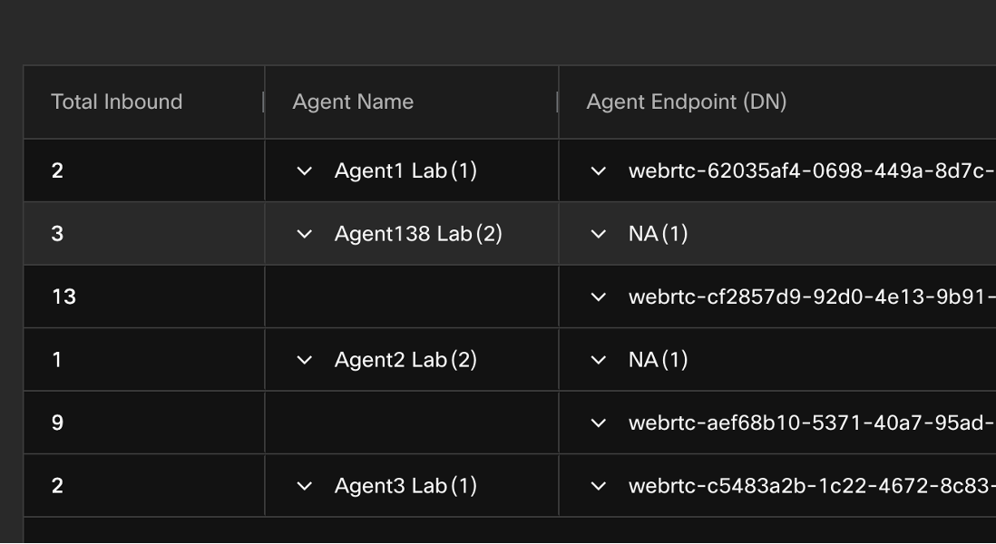996x544 pixels.
Task: Click the Agent3 Lab (1) label
Action: [405, 486]
